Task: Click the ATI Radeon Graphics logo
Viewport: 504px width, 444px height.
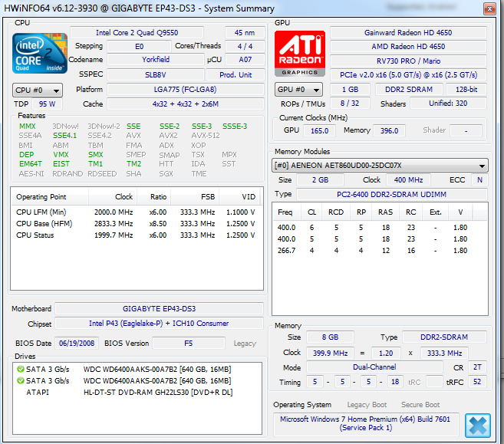Action: [300, 54]
